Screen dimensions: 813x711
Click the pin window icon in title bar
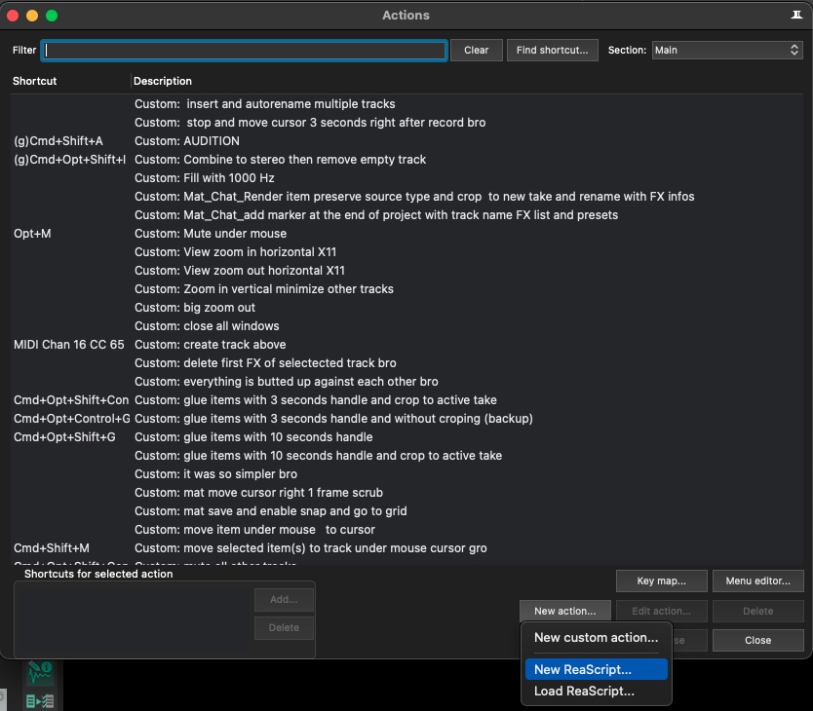point(796,16)
